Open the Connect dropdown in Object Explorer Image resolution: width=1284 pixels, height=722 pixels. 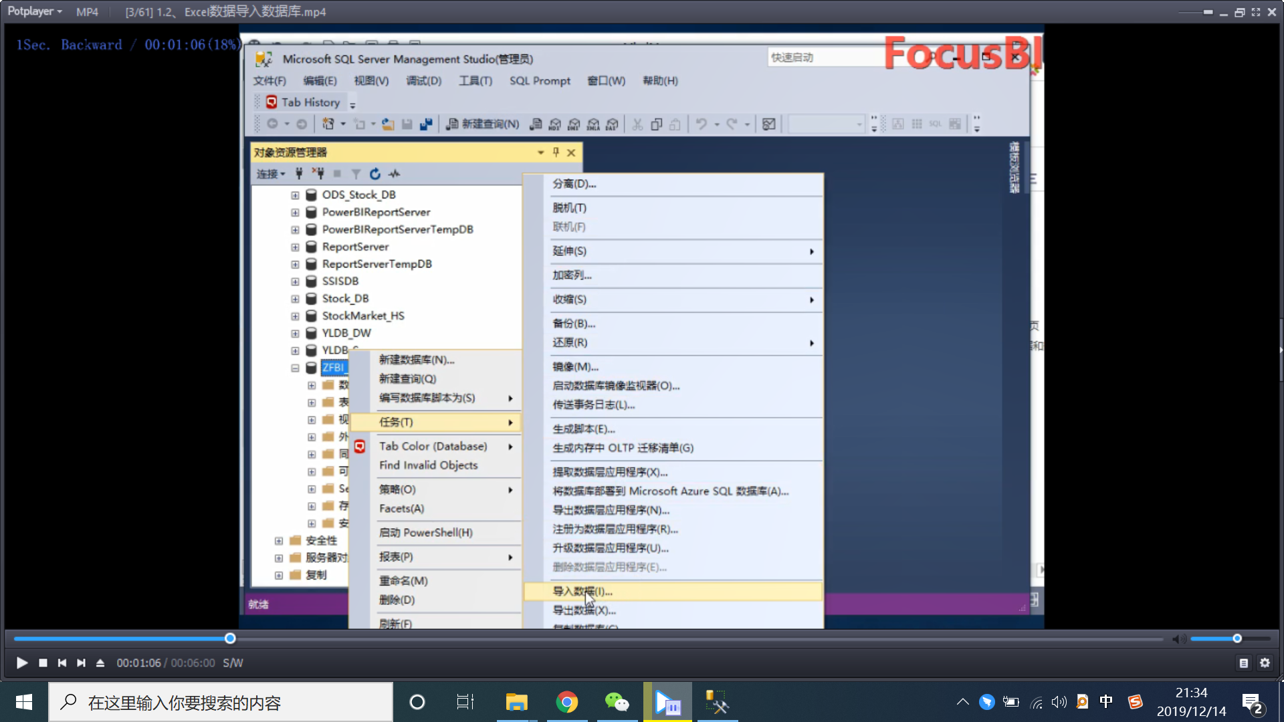click(271, 174)
